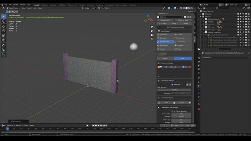The image size is (251, 141).
Task: Select the Annotate tool
Action: [4, 45]
